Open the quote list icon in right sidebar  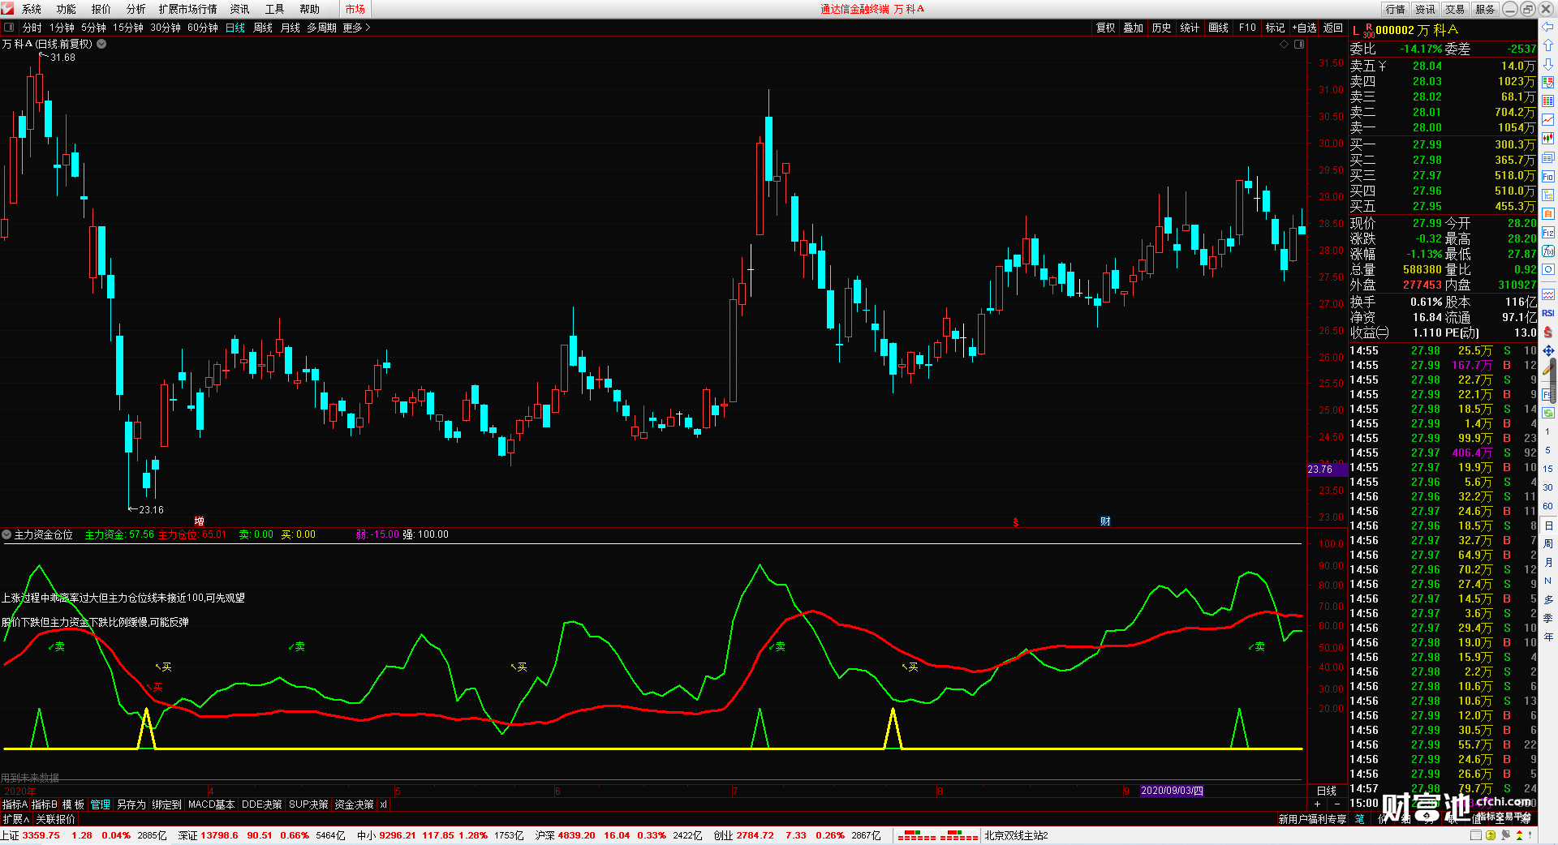click(x=1548, y=82)
